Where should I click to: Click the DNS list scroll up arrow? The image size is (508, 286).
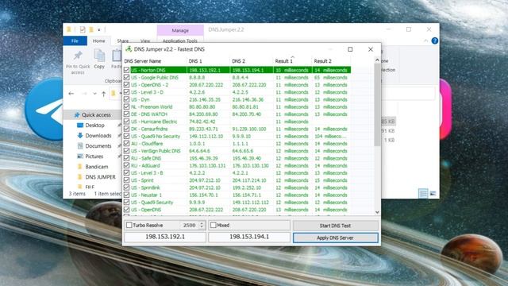[377, 60]
